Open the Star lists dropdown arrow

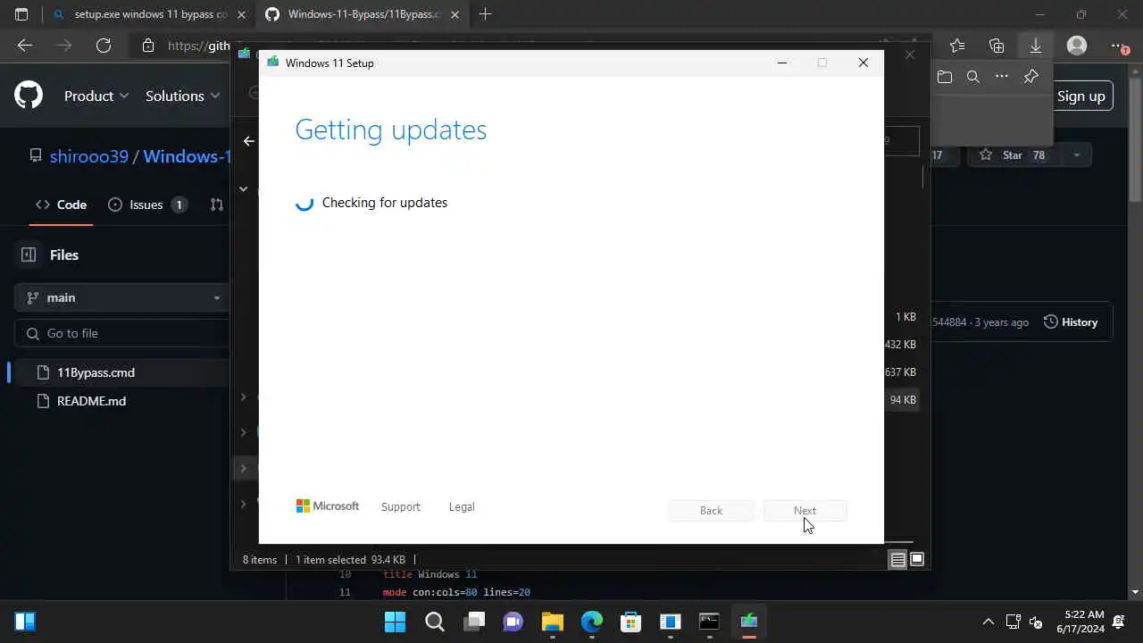click(1076, 155)
